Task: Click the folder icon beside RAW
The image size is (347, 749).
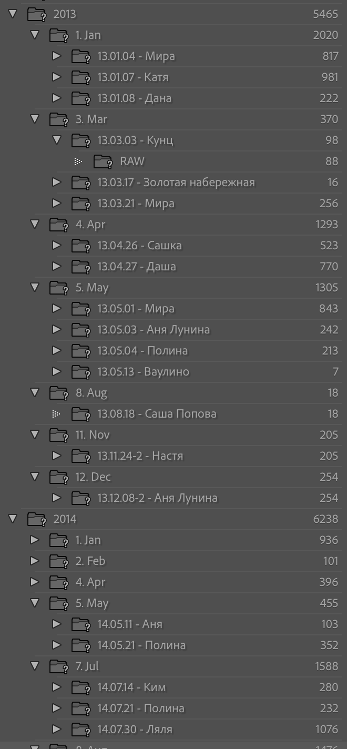Action: pos(103,162)
